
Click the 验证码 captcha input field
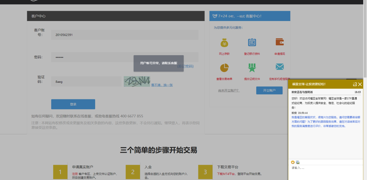coord(86,81)
